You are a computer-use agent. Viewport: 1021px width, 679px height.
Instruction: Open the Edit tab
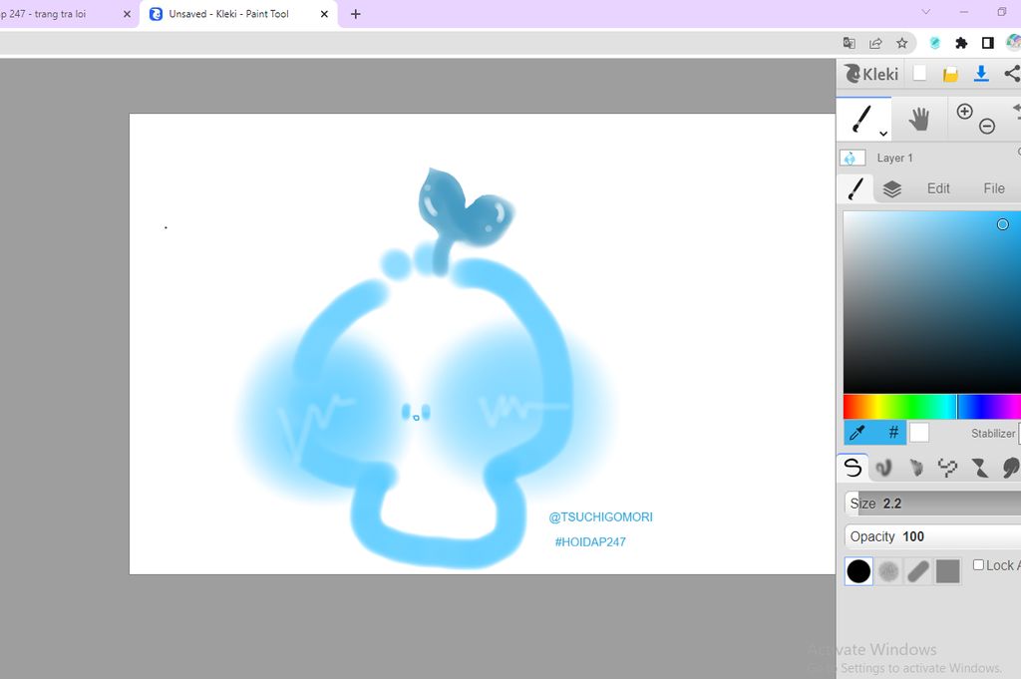[938, 188]
